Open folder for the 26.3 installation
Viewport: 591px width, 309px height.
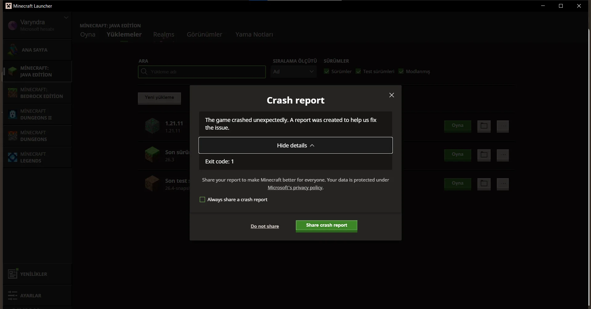484,155
